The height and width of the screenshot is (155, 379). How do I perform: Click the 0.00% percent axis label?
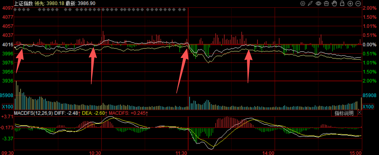coord(369,45)
